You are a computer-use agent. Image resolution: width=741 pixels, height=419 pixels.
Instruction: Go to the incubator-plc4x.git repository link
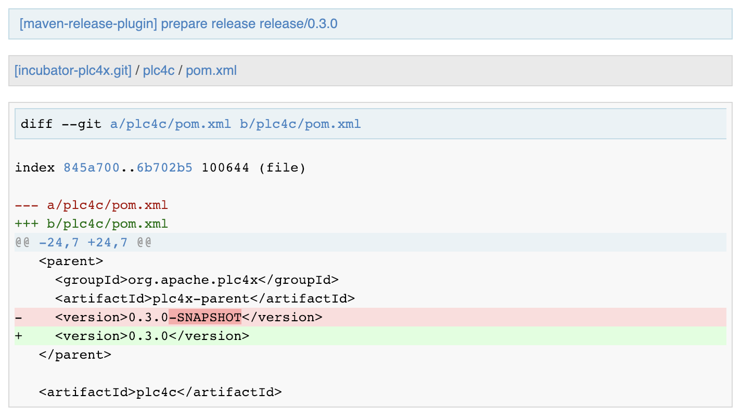(73, 70)
